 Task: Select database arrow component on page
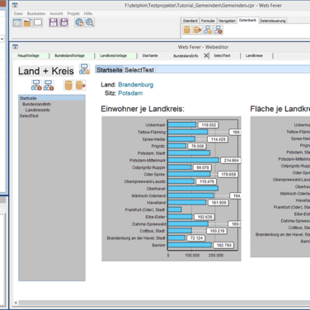(x=81, y=85)
